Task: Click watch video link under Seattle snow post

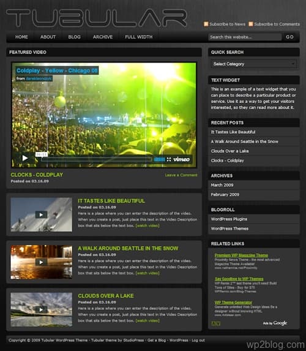Action: tap(147, 273)
